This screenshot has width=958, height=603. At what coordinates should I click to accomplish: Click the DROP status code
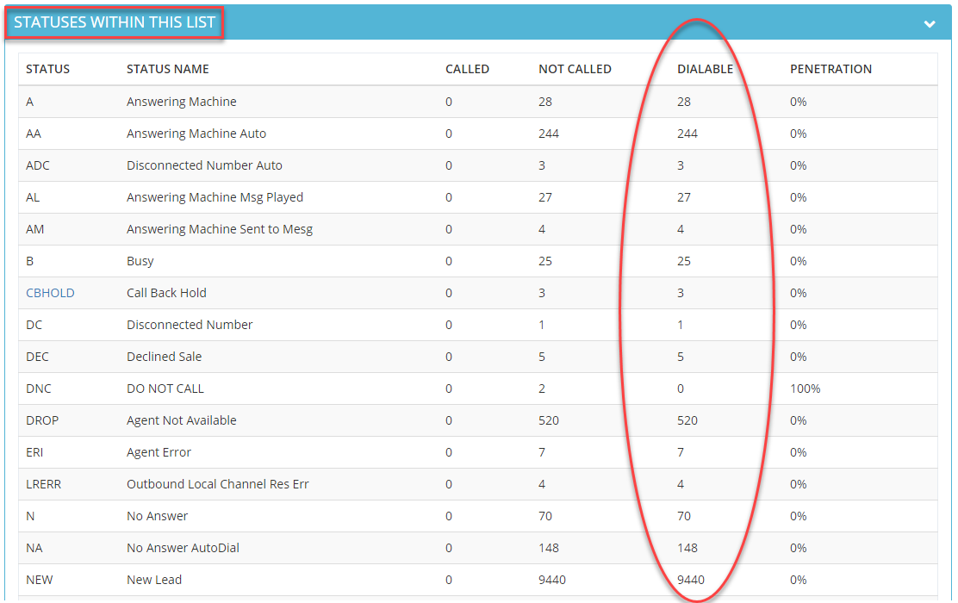click(x=42, y=420)
